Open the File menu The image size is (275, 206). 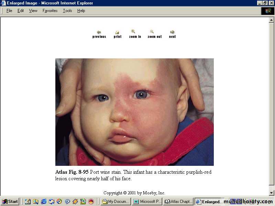coord(9,11)
